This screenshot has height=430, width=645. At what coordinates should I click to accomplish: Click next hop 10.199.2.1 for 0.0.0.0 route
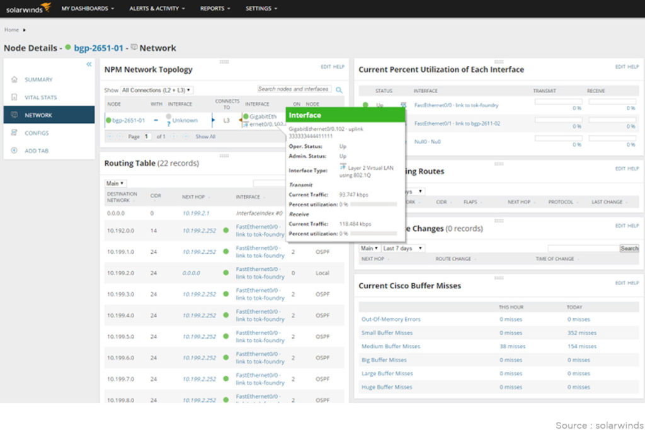pyautogui.click(x=196, y=213)
